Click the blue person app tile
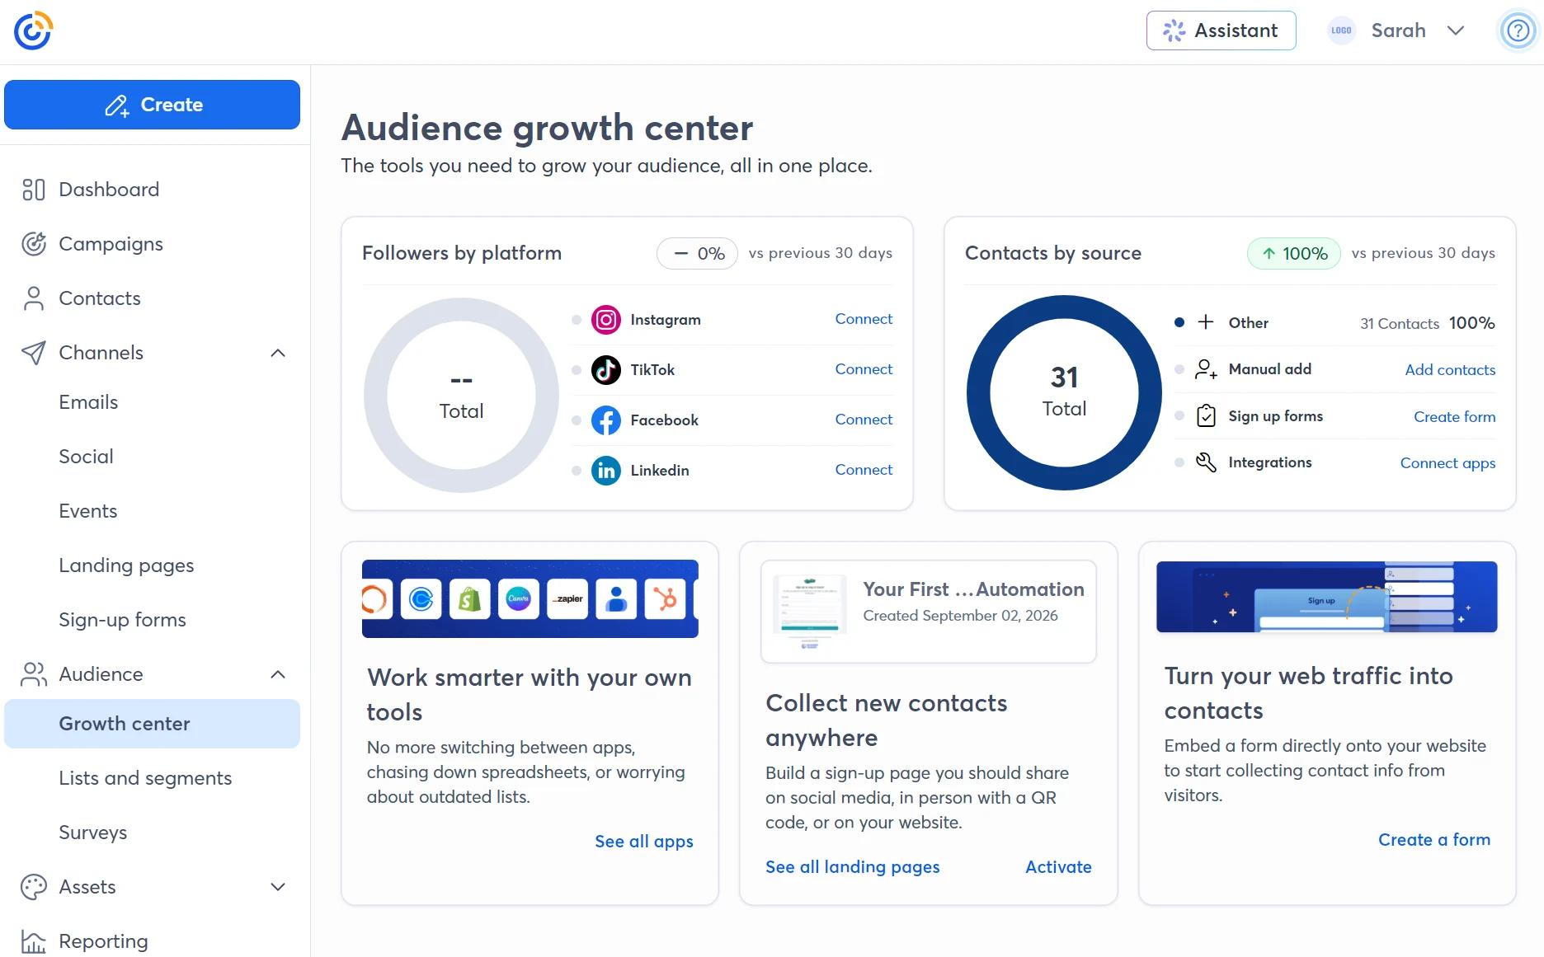The width and height of the screenshot is (1544, 957). (616, 599)
